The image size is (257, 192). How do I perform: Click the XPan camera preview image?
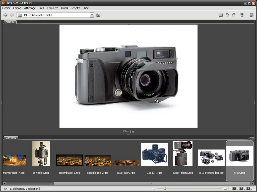[128, 76]
